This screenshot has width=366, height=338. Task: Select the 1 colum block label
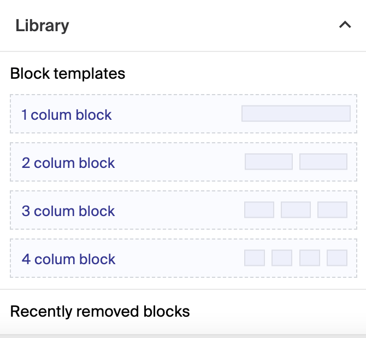67,115
